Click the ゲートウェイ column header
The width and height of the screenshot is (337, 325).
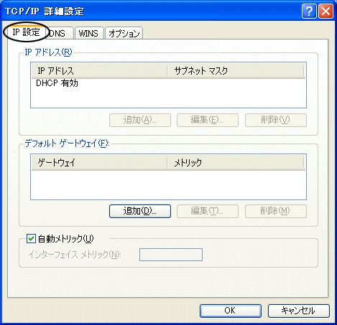99,163
